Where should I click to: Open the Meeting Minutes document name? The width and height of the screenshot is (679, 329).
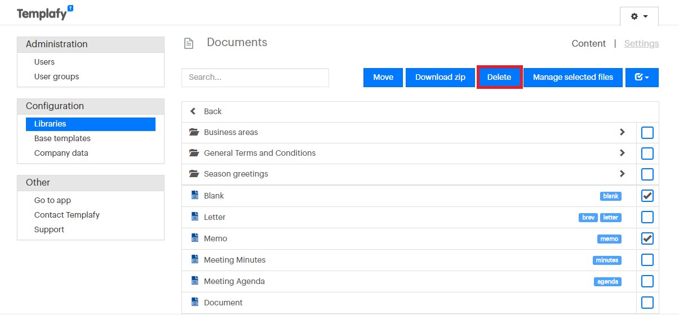235,260
